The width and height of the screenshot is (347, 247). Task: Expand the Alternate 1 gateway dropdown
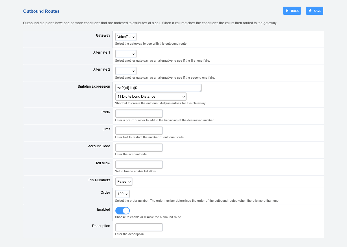[x=126, y=54]
